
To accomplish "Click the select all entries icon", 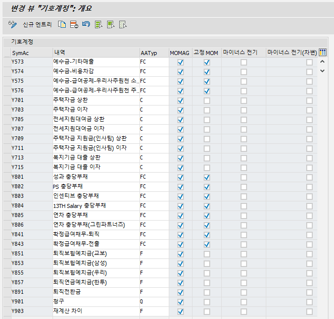I will tap(99, 24).
